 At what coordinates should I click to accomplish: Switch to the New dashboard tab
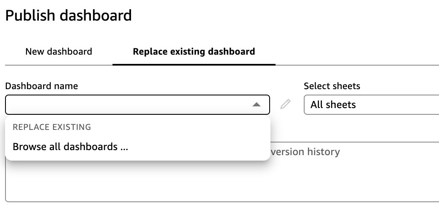coord(59,52)
